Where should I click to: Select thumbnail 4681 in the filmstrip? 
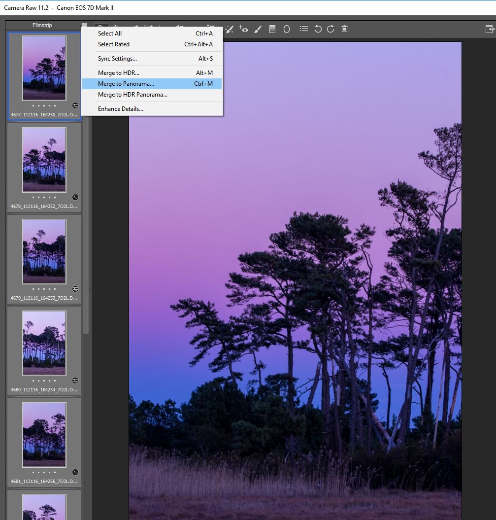pos(44,434)
